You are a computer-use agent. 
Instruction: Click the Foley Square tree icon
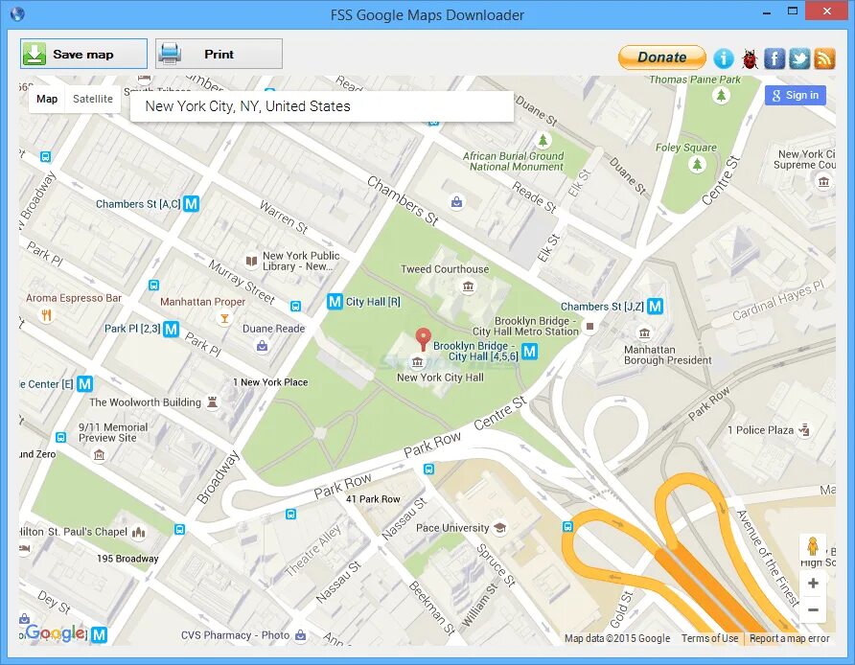(696, 164)
